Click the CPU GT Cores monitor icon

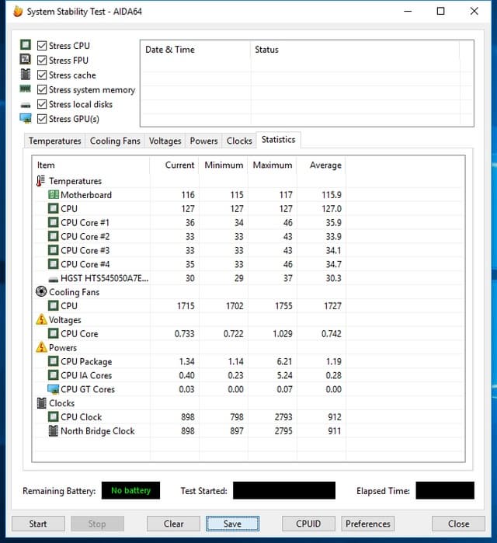(54, 389)
